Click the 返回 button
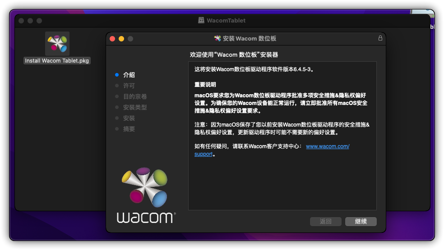This screenshot has width=444, height=250. pyautogui.click(x=325, y=222)
